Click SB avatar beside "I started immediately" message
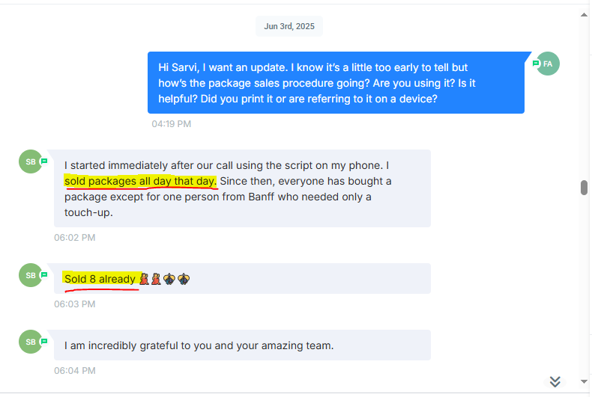Viewport: 592px width, 397px height. click(30, 161)
